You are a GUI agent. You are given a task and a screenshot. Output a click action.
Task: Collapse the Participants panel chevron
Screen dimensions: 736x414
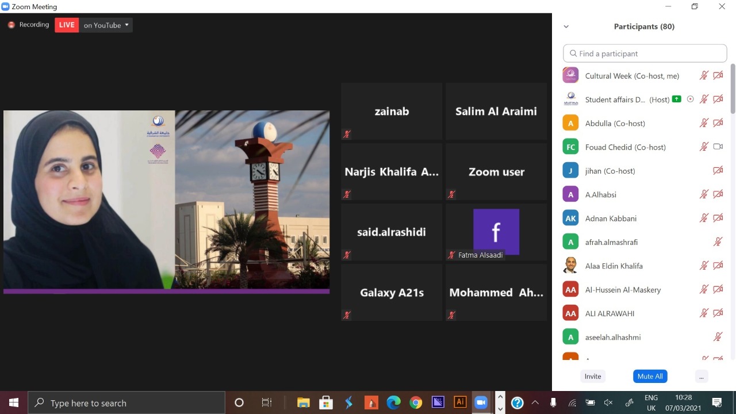pyautogui.click(x=566, y=26)
